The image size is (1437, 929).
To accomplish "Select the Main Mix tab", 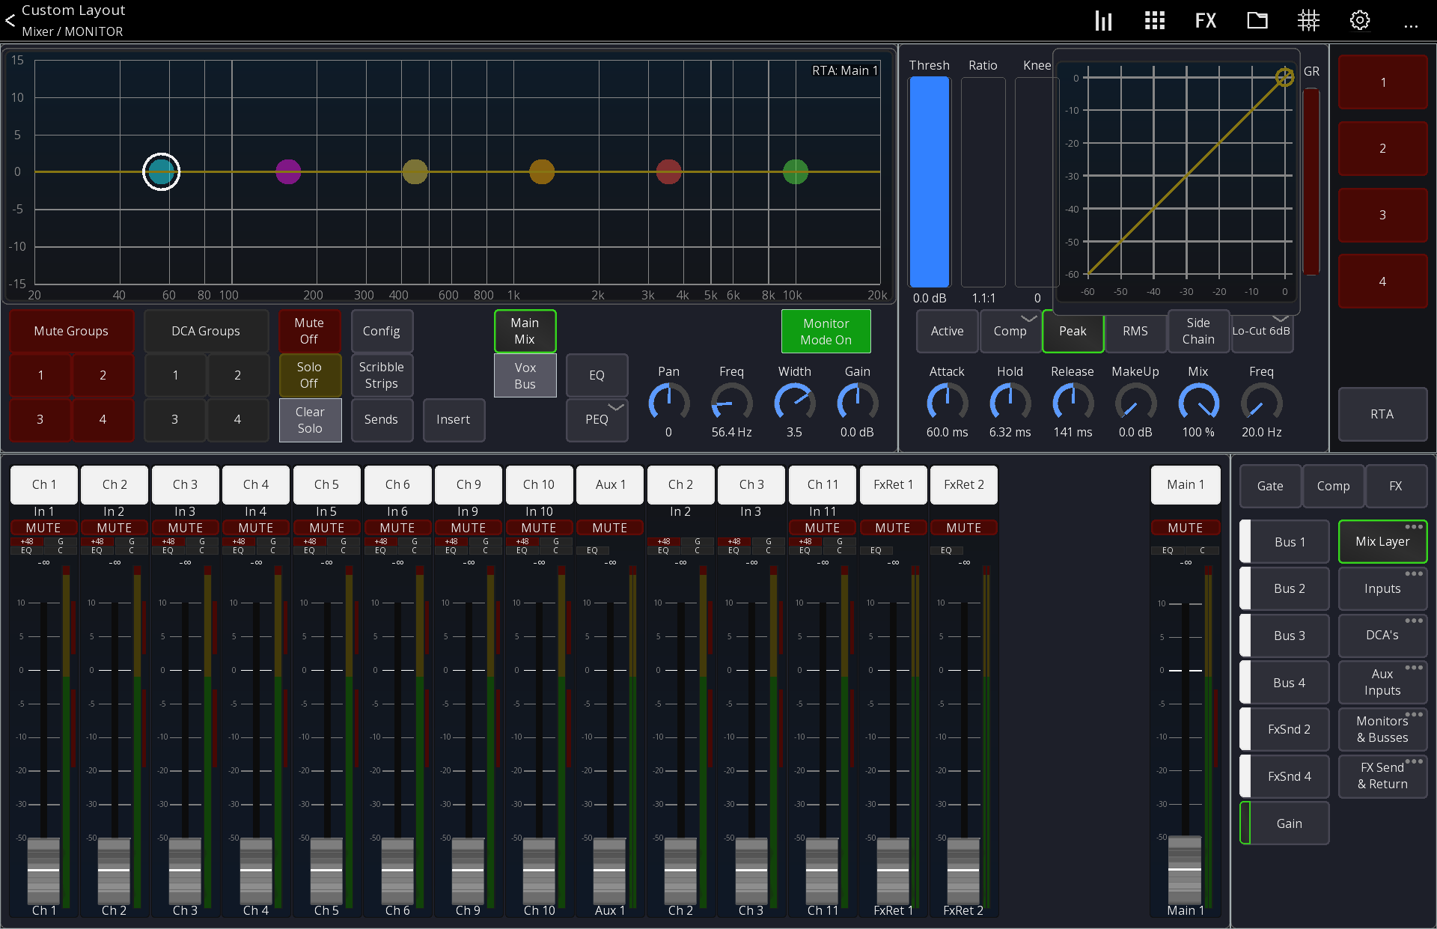I will [x=525, y=331].
